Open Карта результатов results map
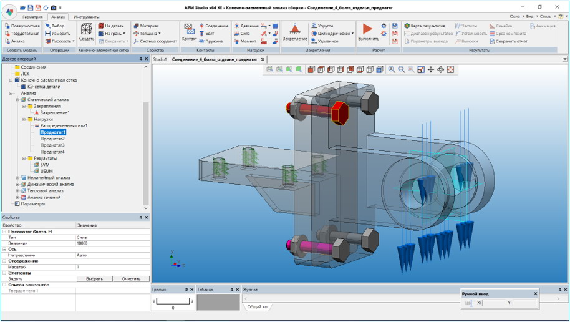 [425, 26]
